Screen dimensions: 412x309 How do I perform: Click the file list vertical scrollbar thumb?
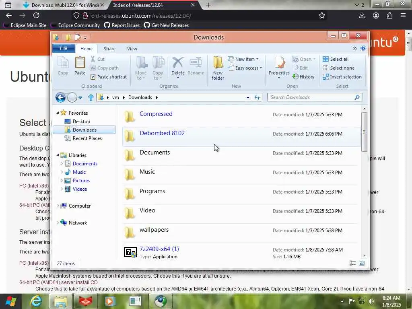364,132
